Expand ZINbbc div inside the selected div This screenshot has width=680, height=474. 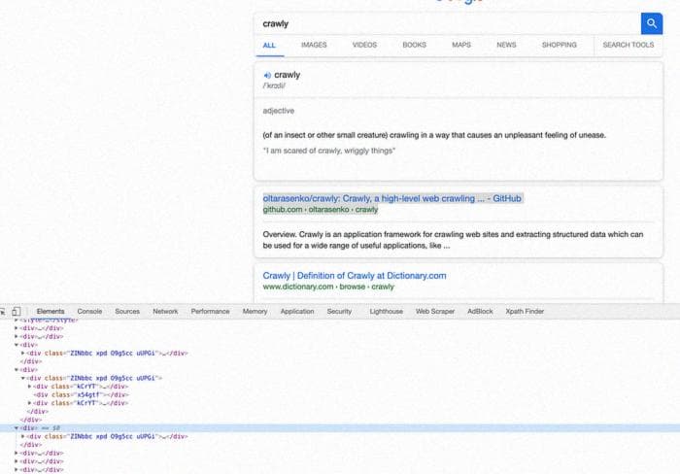pos(23,436)
